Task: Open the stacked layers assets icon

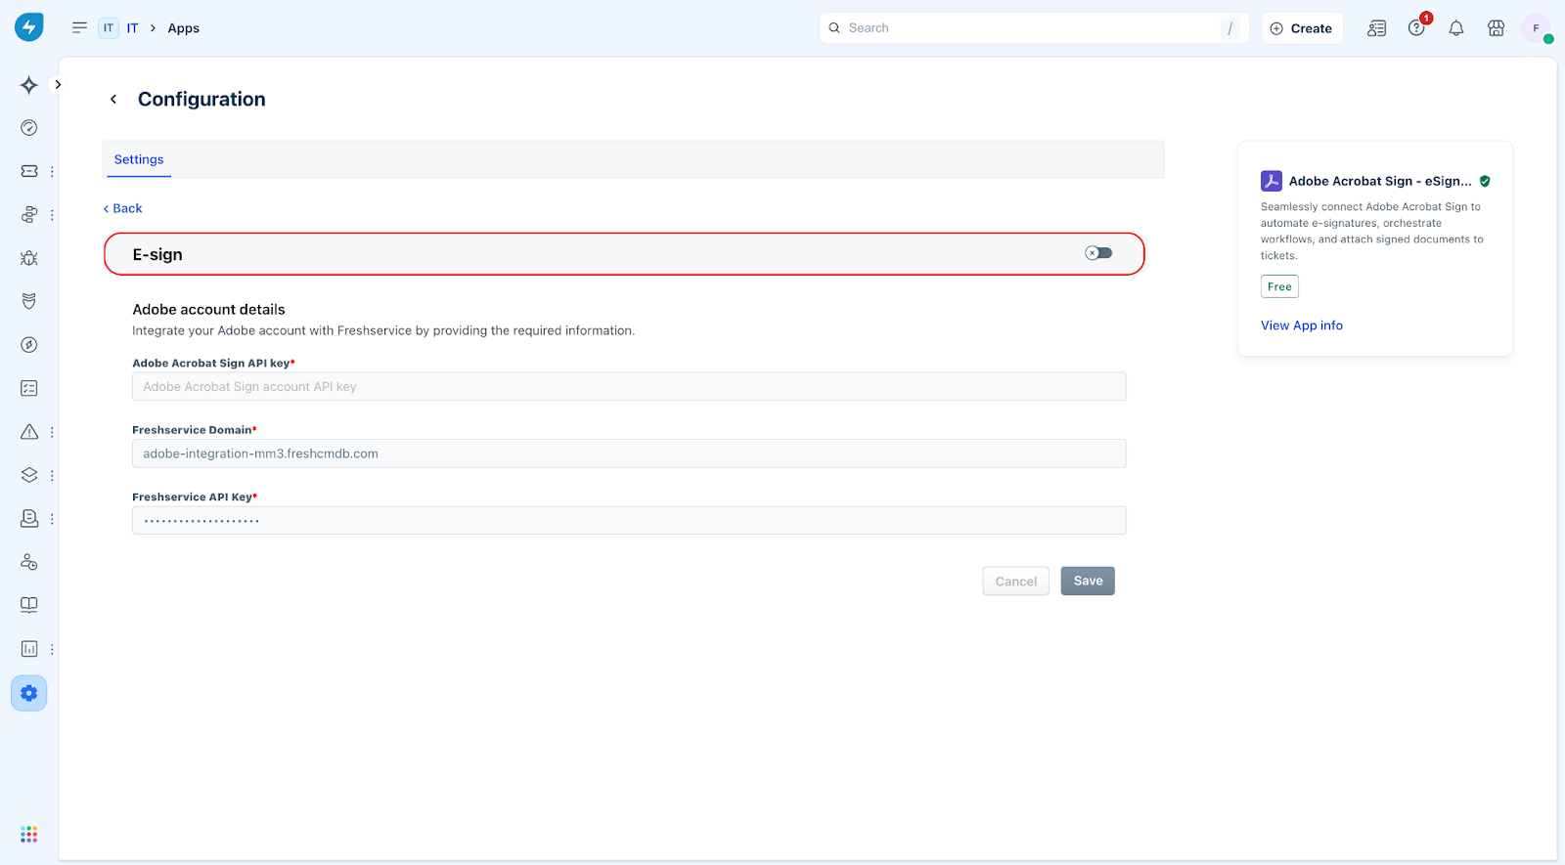Action: point(29,475)
